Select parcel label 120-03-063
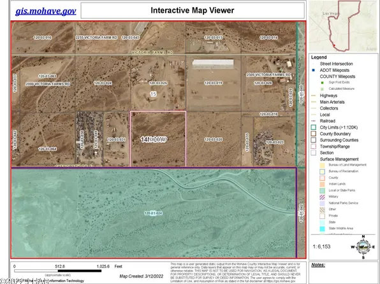Screen dimensions: 380x284 pos(47,76)
